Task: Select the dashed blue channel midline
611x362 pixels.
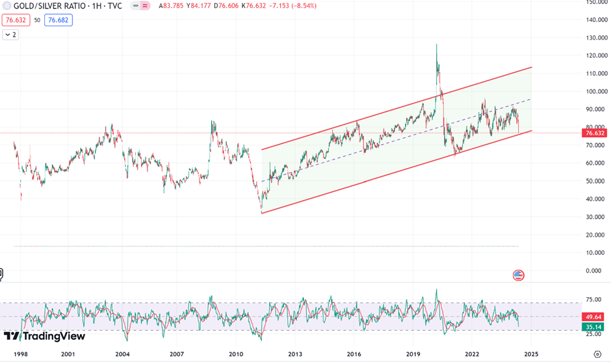Action: [x=390, y=141]
